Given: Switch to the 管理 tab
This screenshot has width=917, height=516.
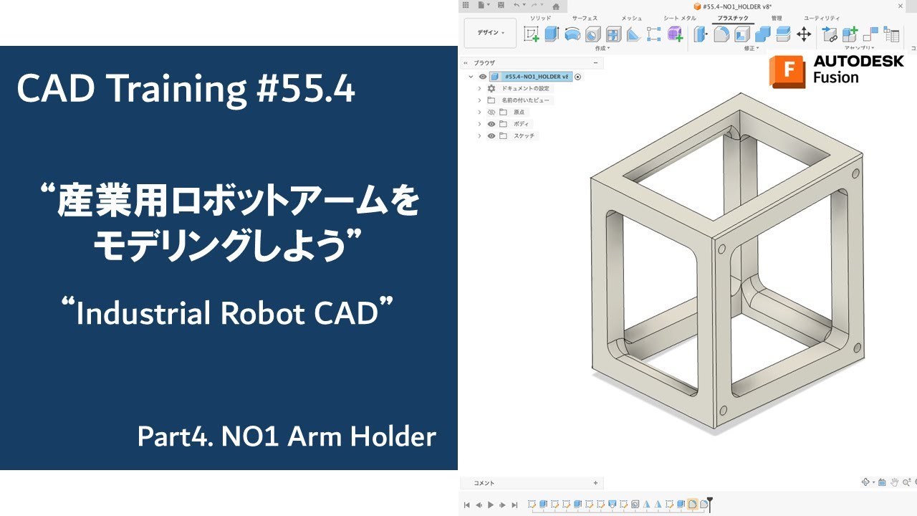Looking at the screenshot, I should [777, 18].
